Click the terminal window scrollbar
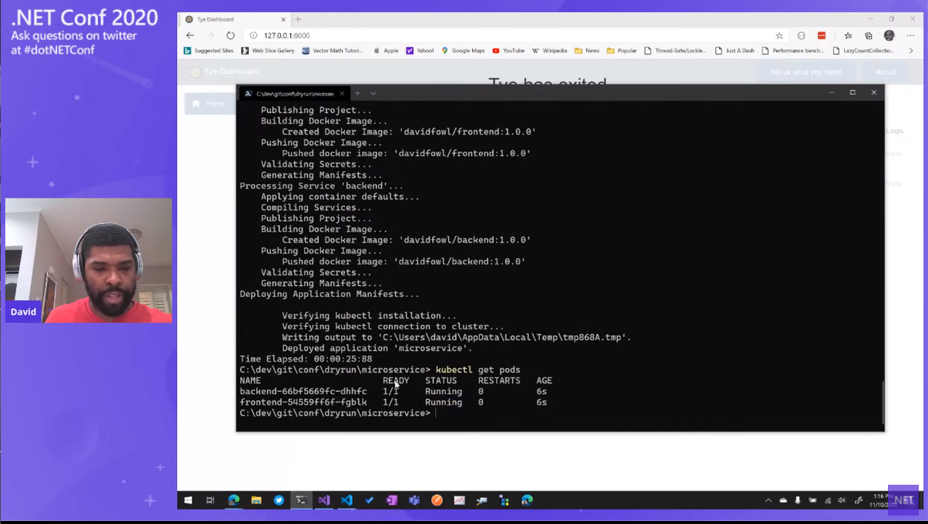The height and width of the screenshot is (524, 928). [883, 402]
